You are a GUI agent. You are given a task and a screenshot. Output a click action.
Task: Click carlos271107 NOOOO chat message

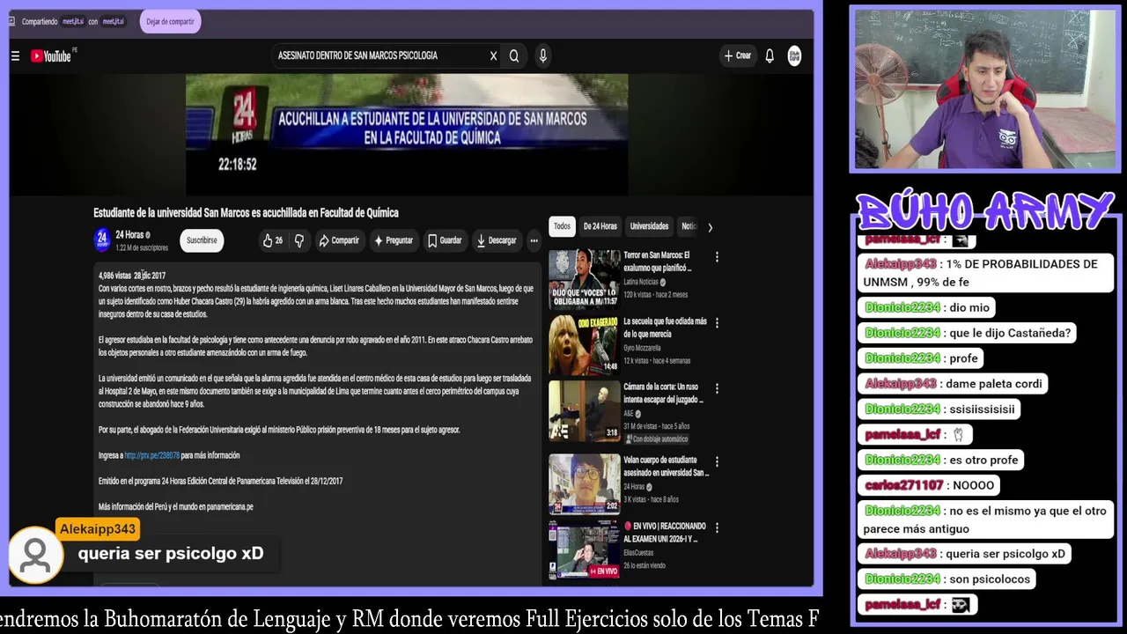[x=929, y=485]
